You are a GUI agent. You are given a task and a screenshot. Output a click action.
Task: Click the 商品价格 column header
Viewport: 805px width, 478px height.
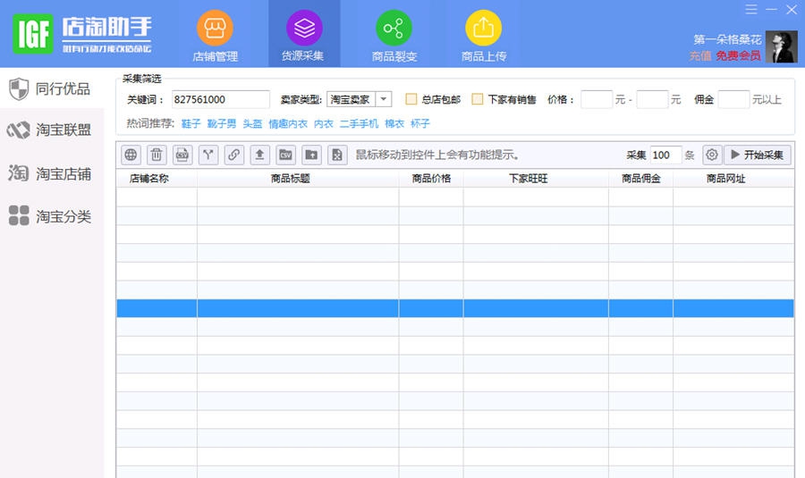tap(431, 179)
